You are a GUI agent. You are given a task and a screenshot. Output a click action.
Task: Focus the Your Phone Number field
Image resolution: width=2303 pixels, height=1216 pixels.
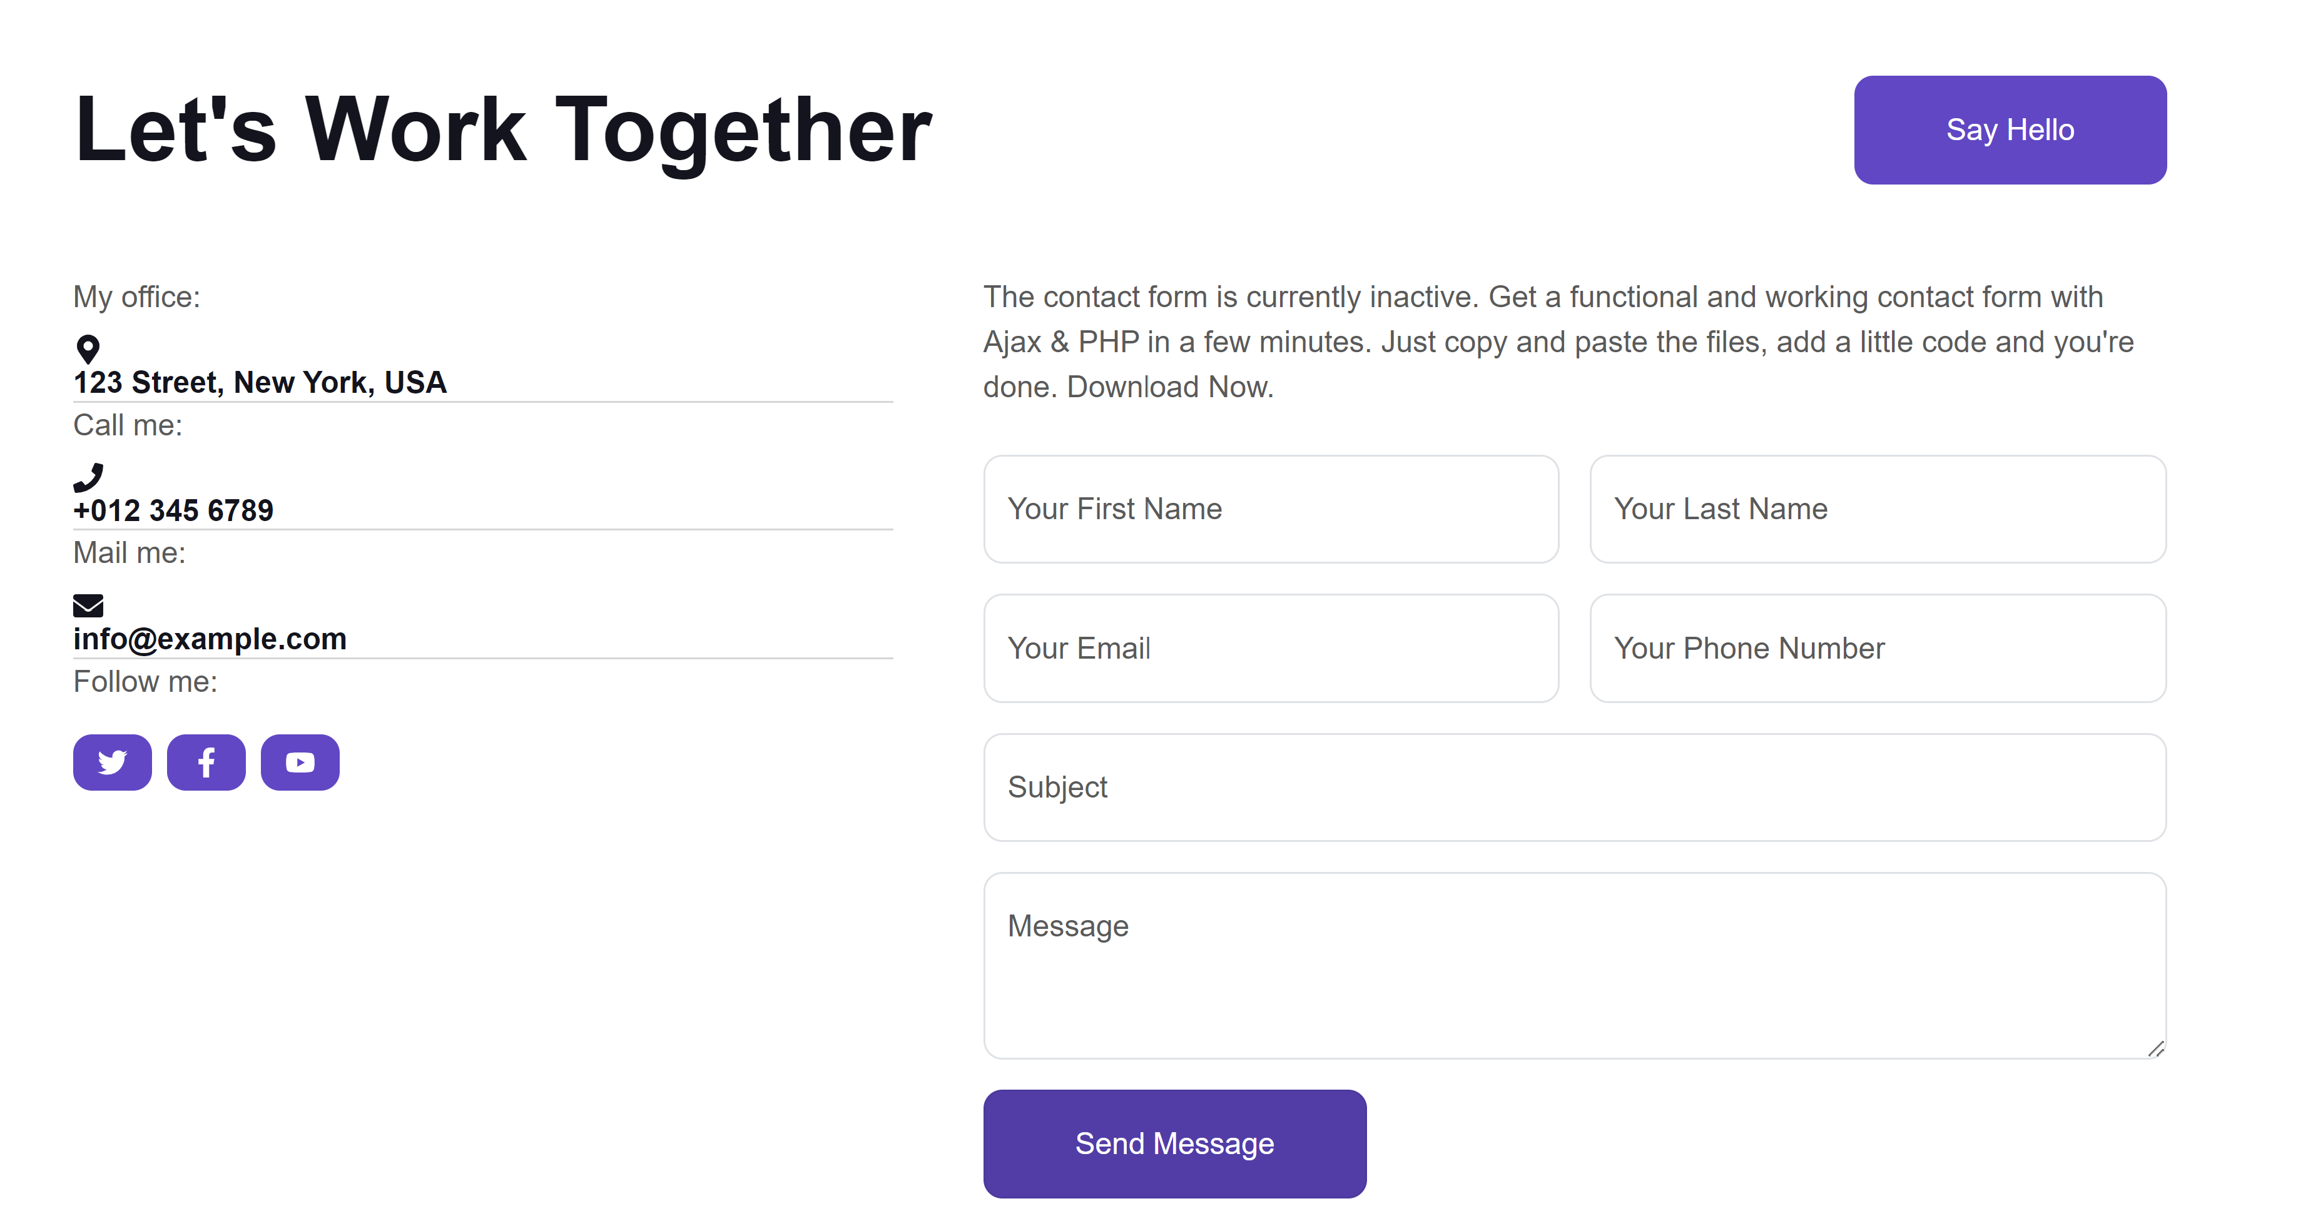(1878, 648)
